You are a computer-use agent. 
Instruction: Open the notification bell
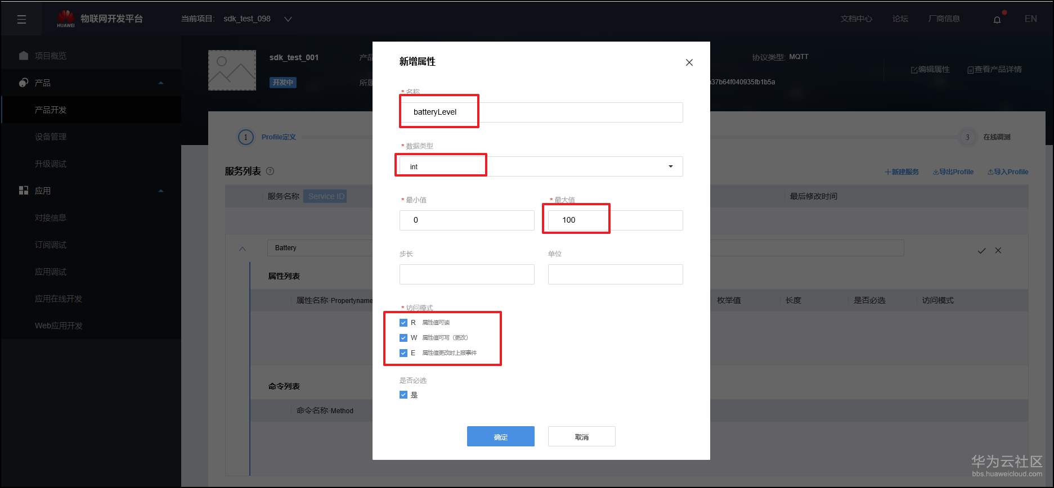click(997, 20)
